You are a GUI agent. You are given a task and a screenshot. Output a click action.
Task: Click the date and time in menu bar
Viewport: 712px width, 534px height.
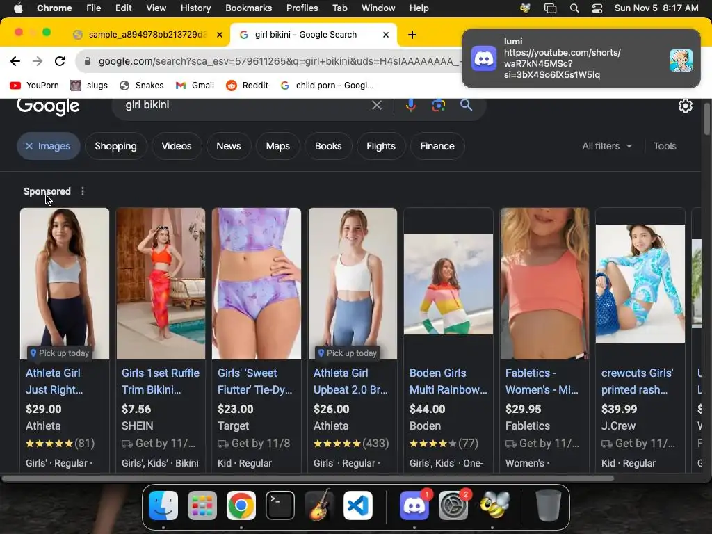click(x=656, y=8)
